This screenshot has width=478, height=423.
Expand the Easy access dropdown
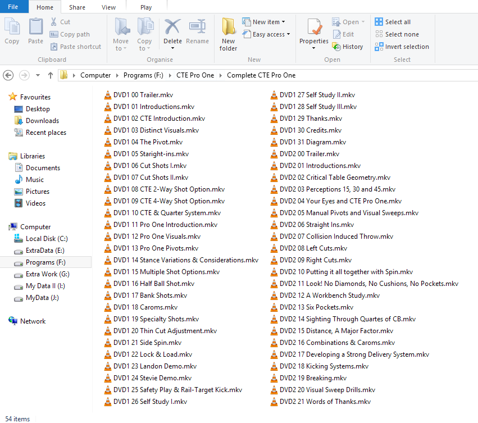coord(267,34)
